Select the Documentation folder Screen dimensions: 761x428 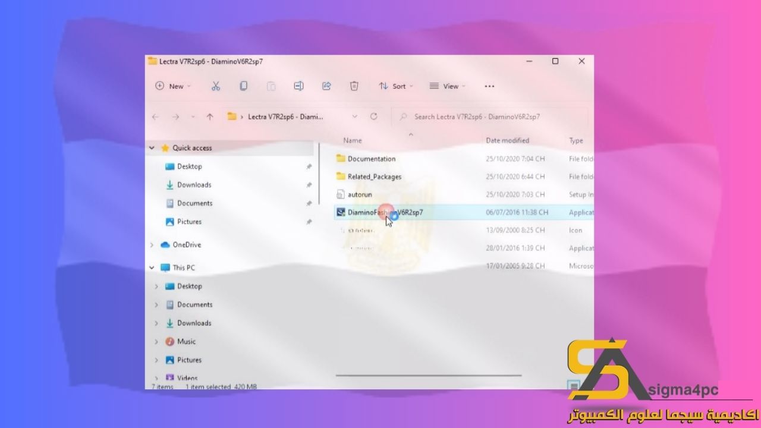click(x=372, y=159)
